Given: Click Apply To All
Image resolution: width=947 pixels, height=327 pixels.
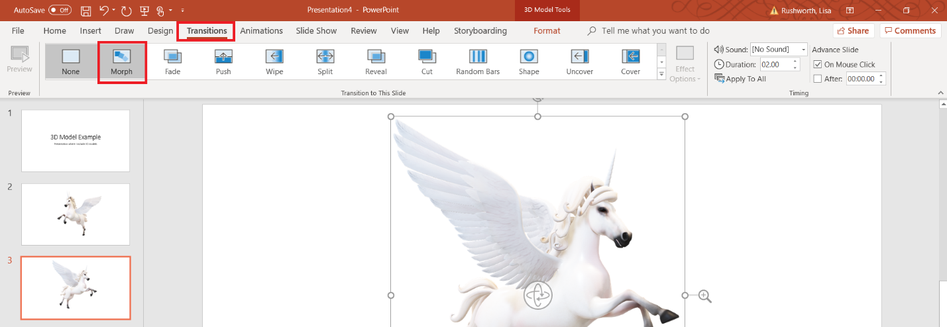Looking at the screenshot, I should point(740,79).
